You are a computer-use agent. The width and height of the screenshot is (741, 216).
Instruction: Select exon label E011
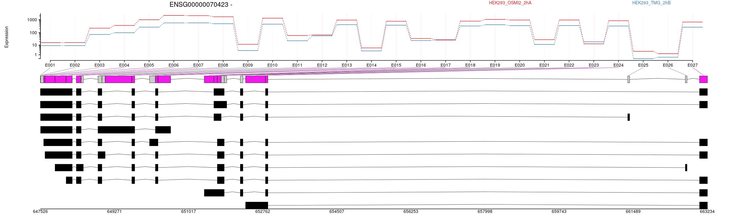click(x=297, y=65)
